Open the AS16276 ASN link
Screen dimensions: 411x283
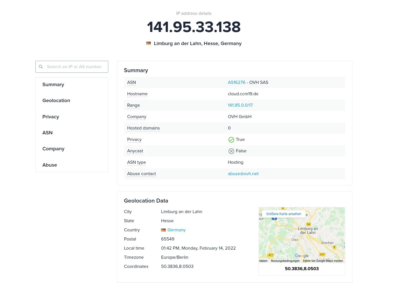point(236,82)
